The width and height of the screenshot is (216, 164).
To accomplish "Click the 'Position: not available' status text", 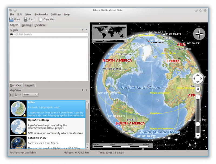I will pyautogui.click(x=23, y=153).
